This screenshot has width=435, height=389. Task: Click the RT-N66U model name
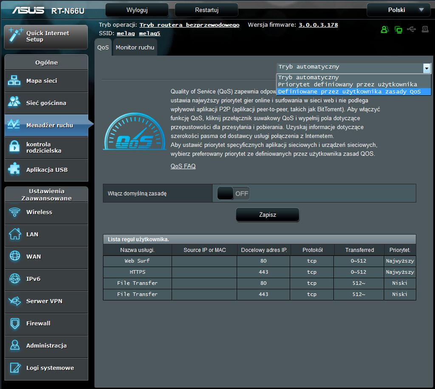[68, 11]
